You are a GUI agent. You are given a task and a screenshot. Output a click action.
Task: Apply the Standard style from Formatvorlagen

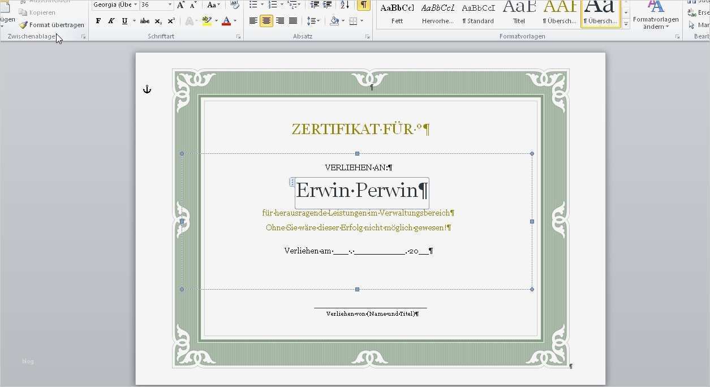(x=478, y=11)
